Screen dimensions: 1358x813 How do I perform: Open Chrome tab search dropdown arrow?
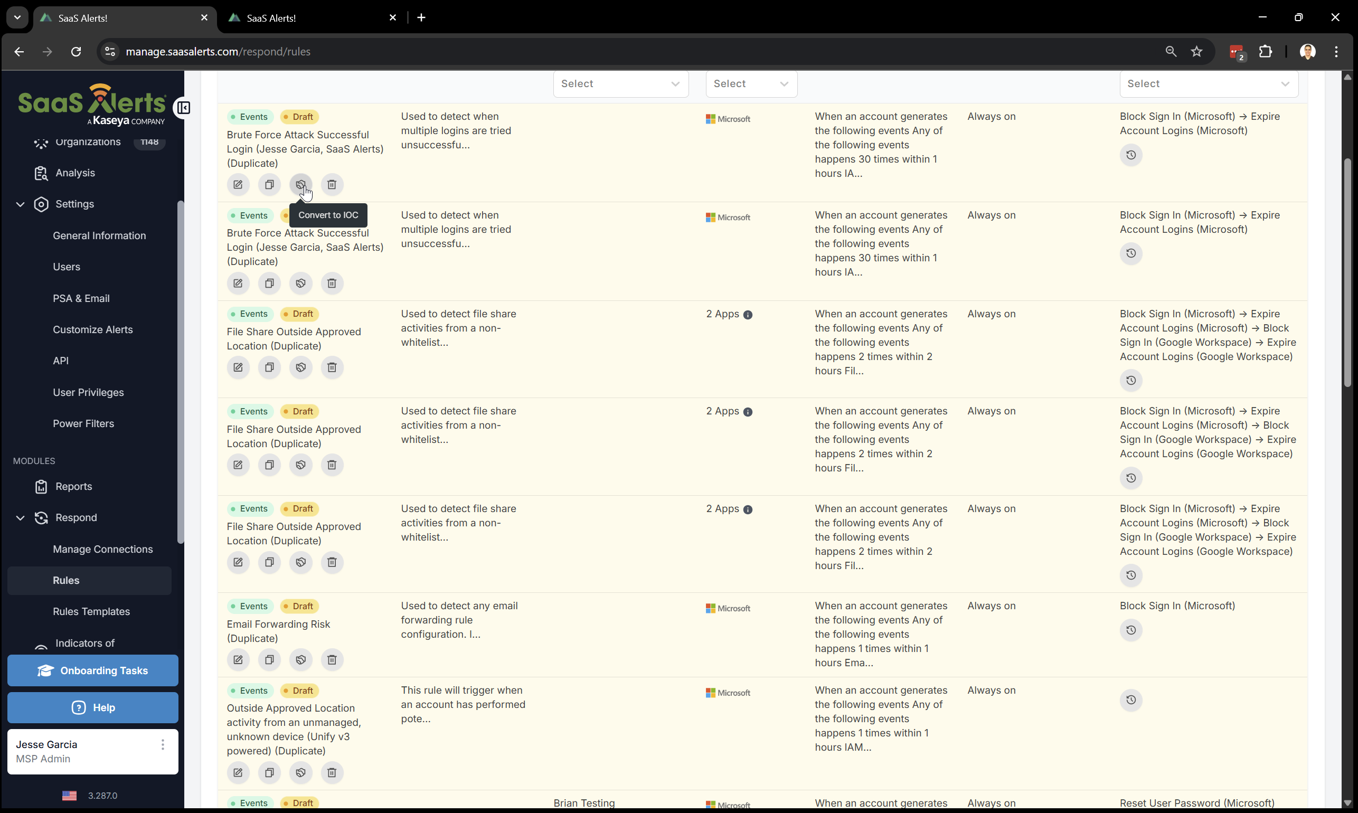[x=17, y=17]
